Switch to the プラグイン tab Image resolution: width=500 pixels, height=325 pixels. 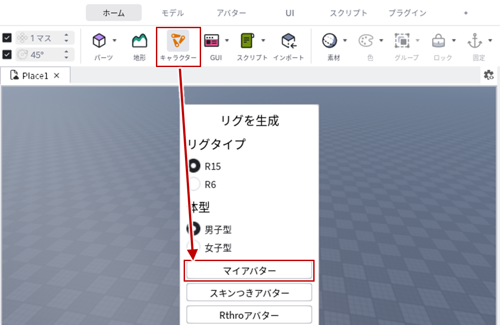tap(407, 13)
